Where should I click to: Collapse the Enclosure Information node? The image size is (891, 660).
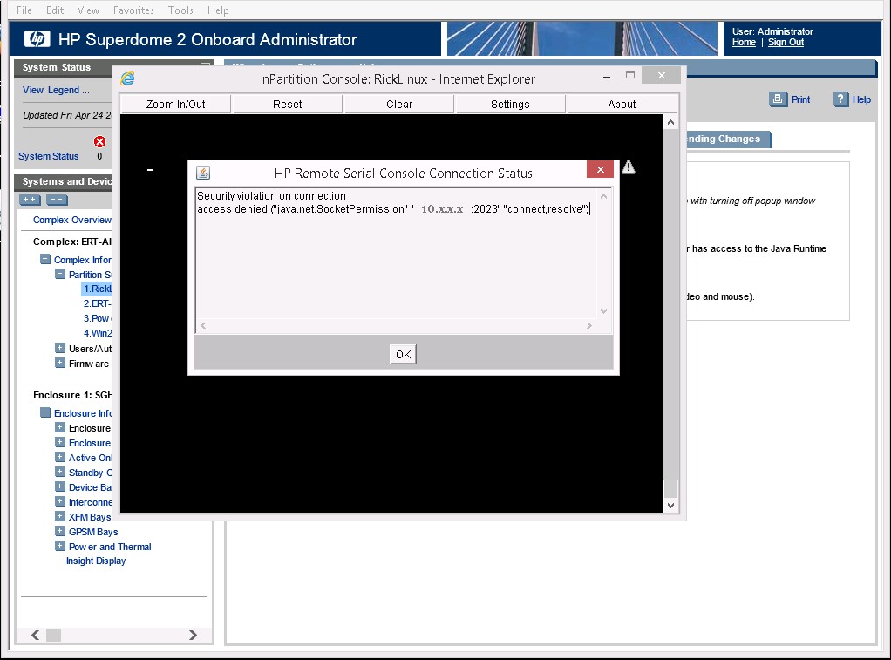45,413
